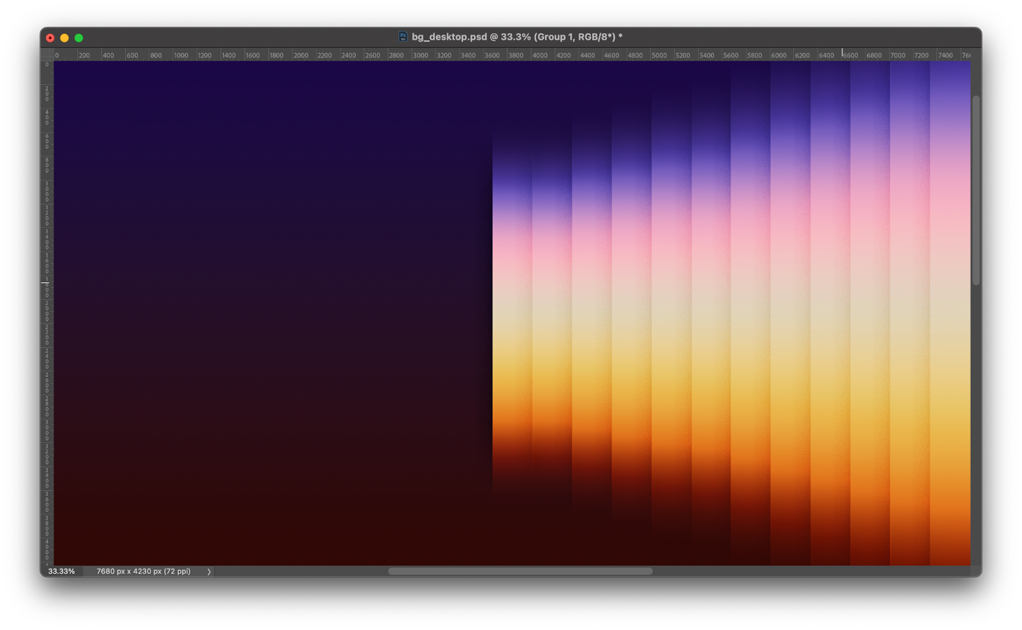Close the bg_desktop.psd document window
This screenshot has width=1022, height=630.
50,38
